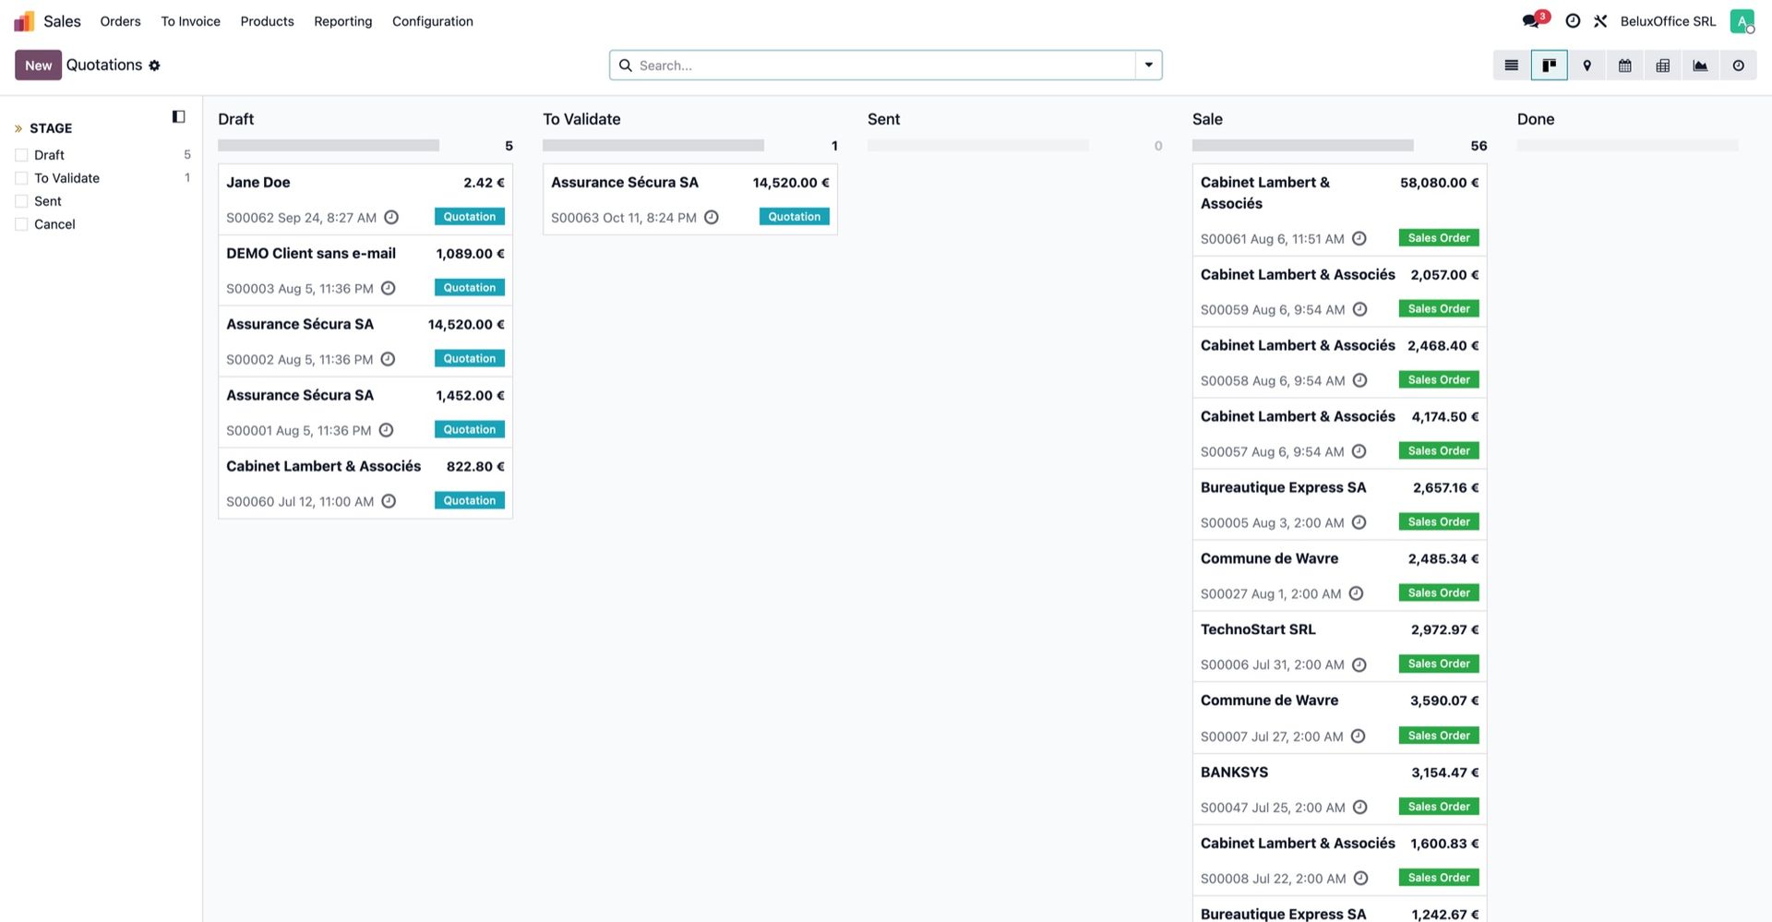Switch to calendar view
1772x922 pixels.
click(1625, 66)
